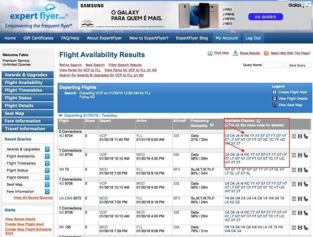This screenshot has height=237, width=313.
Task: Open the Flight Status sidebar menu button
Action: 28,98
